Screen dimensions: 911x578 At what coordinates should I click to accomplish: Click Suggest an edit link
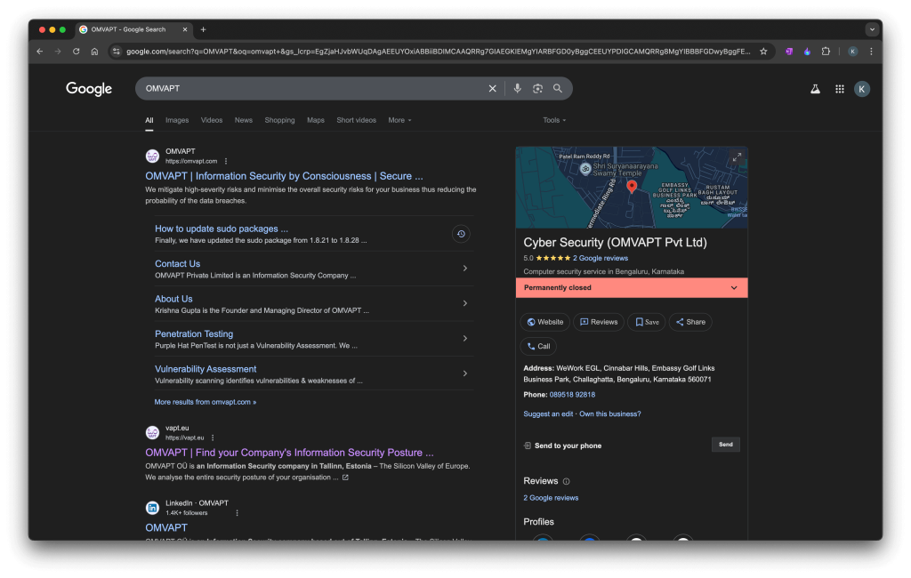548,414
